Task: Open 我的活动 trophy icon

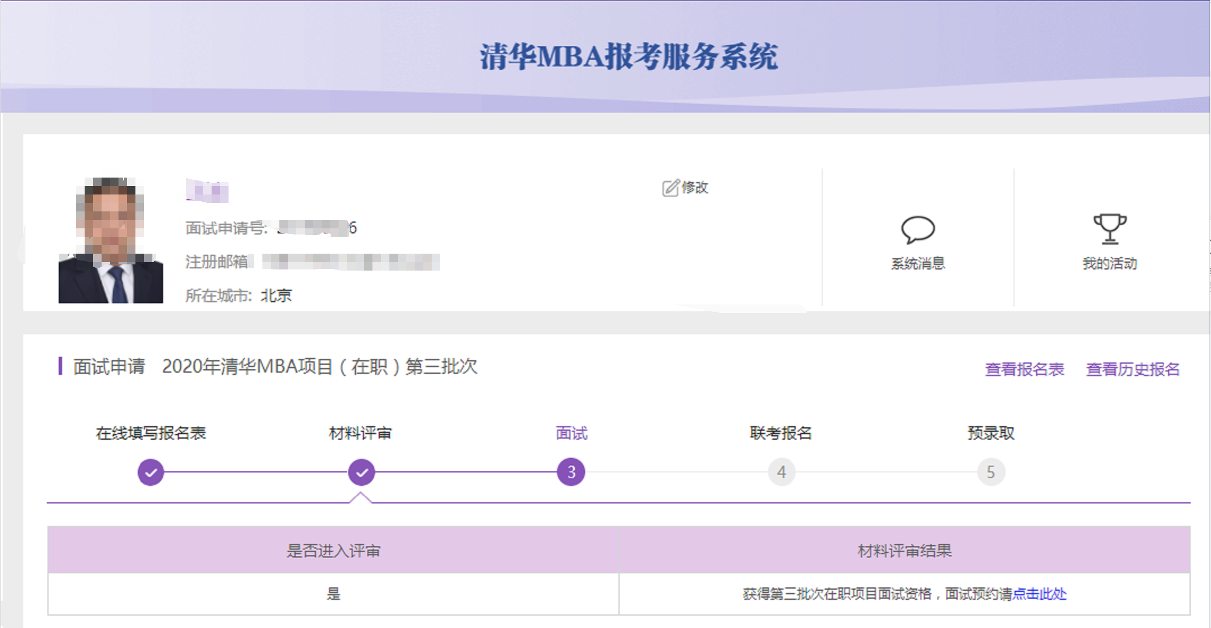Action: [1109, 229]
